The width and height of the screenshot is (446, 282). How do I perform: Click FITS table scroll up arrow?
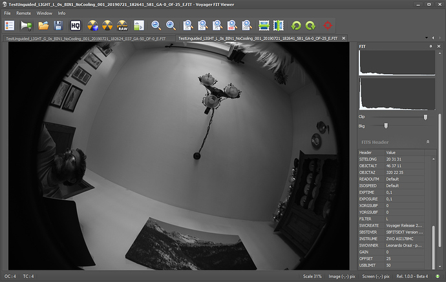pos(434,159)
